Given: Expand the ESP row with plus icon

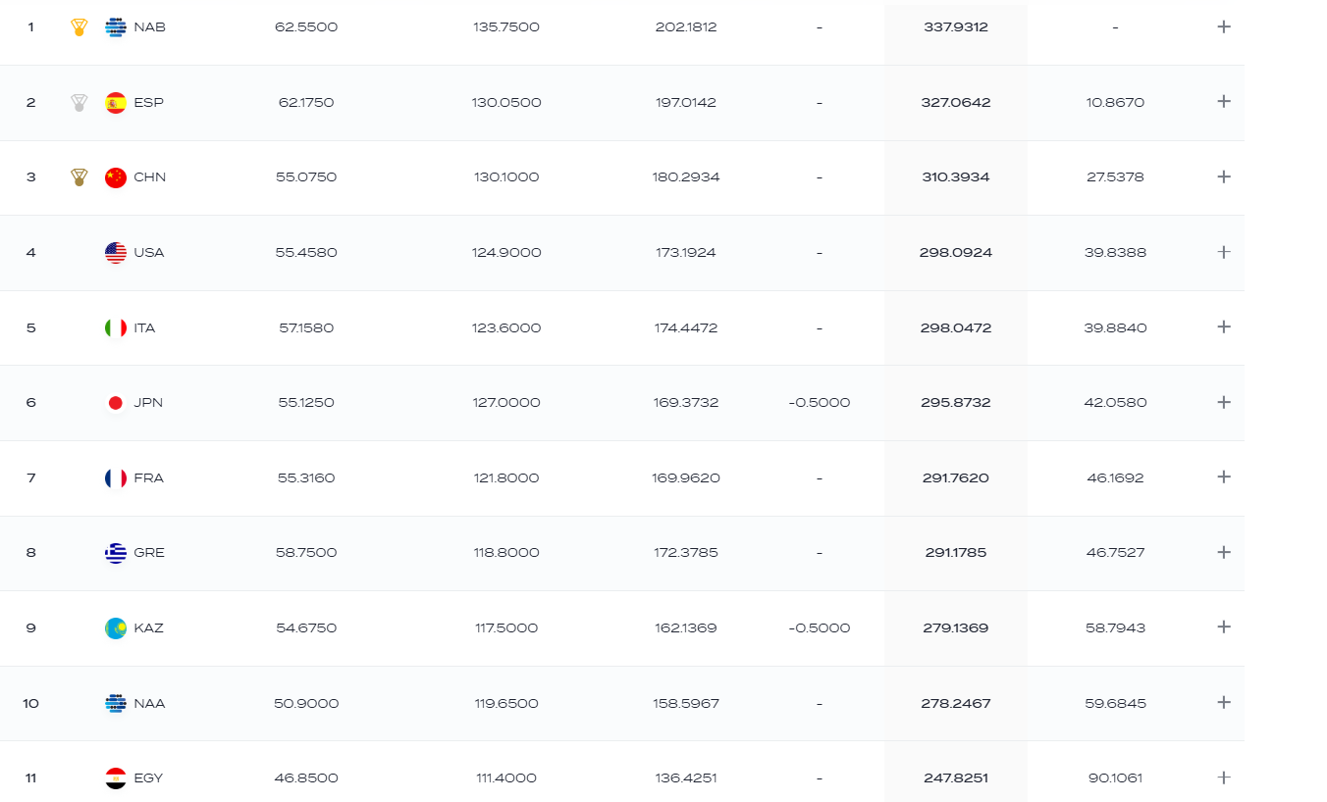Looking at the screenshot, I should (x=1223, y=102).
